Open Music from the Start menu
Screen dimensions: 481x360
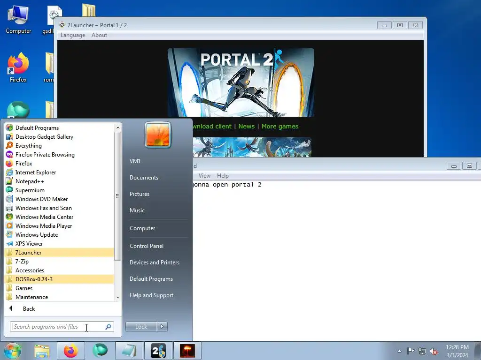(x=137, y=210)
